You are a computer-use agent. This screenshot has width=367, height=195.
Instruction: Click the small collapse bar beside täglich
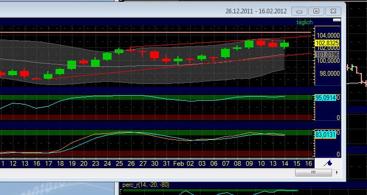pos(337,20)
